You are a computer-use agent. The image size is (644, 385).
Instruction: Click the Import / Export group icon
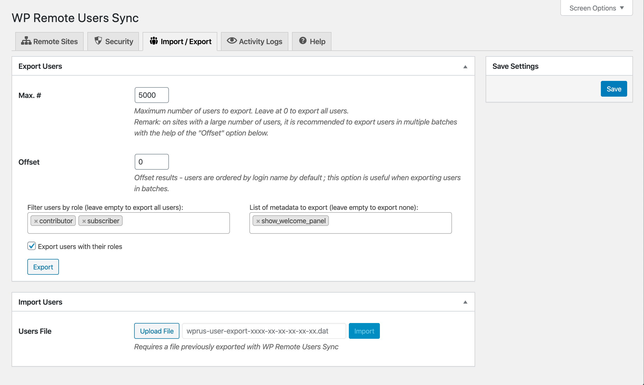pos(154,41)
